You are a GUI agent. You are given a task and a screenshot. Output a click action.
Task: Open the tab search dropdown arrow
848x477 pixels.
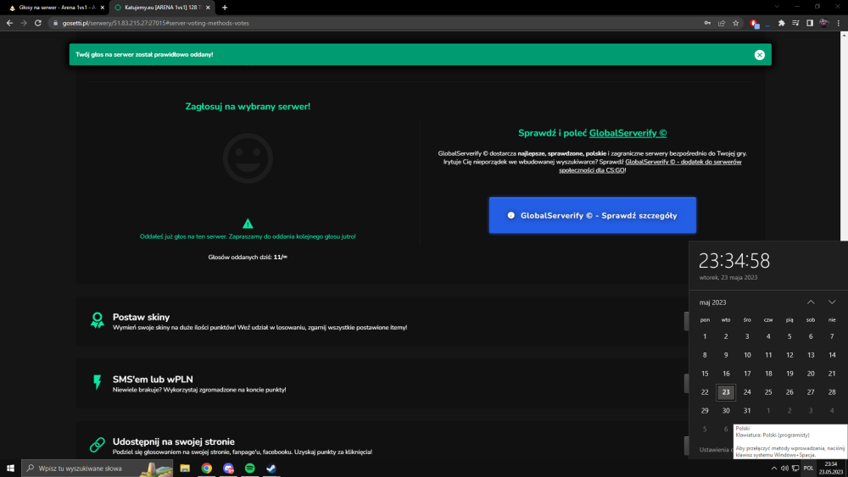click(x=777, y=7)
